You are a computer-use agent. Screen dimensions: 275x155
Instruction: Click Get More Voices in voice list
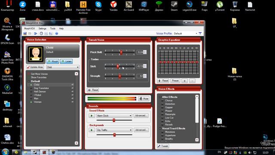[39, 74]
